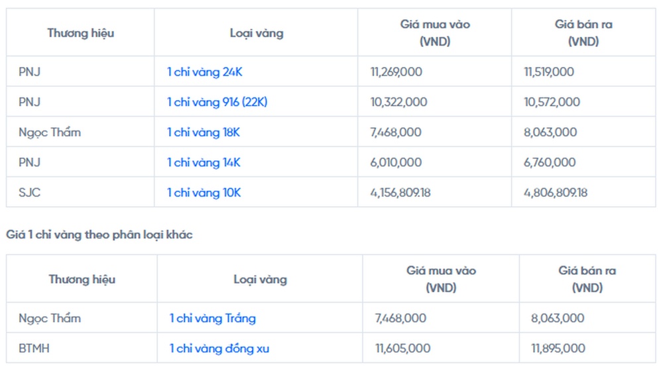The height and width of the screenshot is (369, 663).
Task: Click the 10,322,000 buy price for PNJ 22K
Action: (398, 102)
